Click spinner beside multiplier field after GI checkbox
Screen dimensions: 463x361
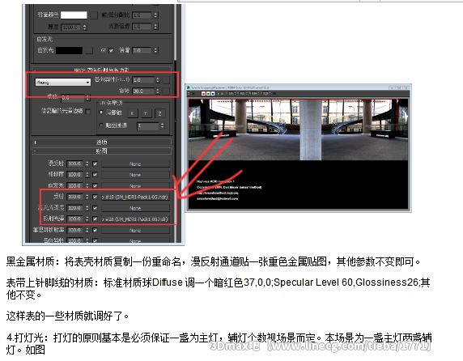[155, 50]
